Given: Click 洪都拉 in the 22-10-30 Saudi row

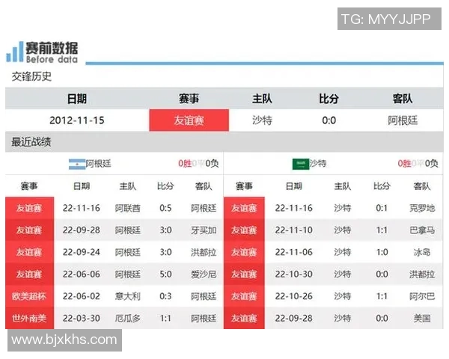Looking at the screenshot, I should (x=422, y=274).
